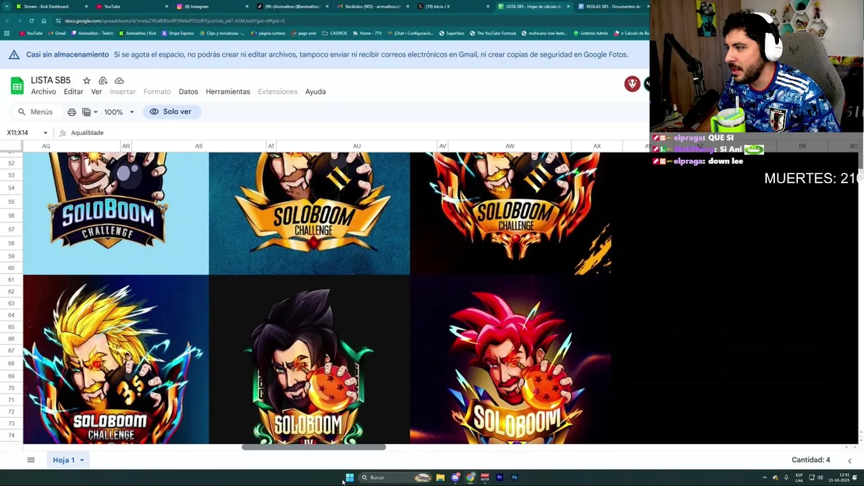Open the Insertar menu
Image resolution: width=864 pixels, height=486 pixels.
click(x=123, y=92)
